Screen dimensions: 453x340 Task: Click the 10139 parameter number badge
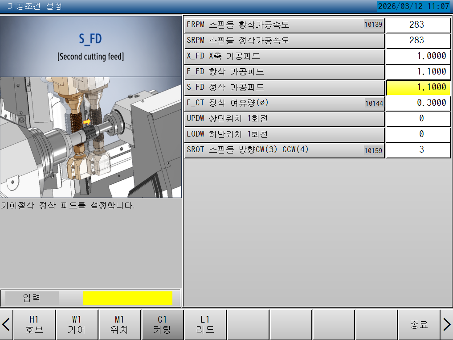[373, 25]
